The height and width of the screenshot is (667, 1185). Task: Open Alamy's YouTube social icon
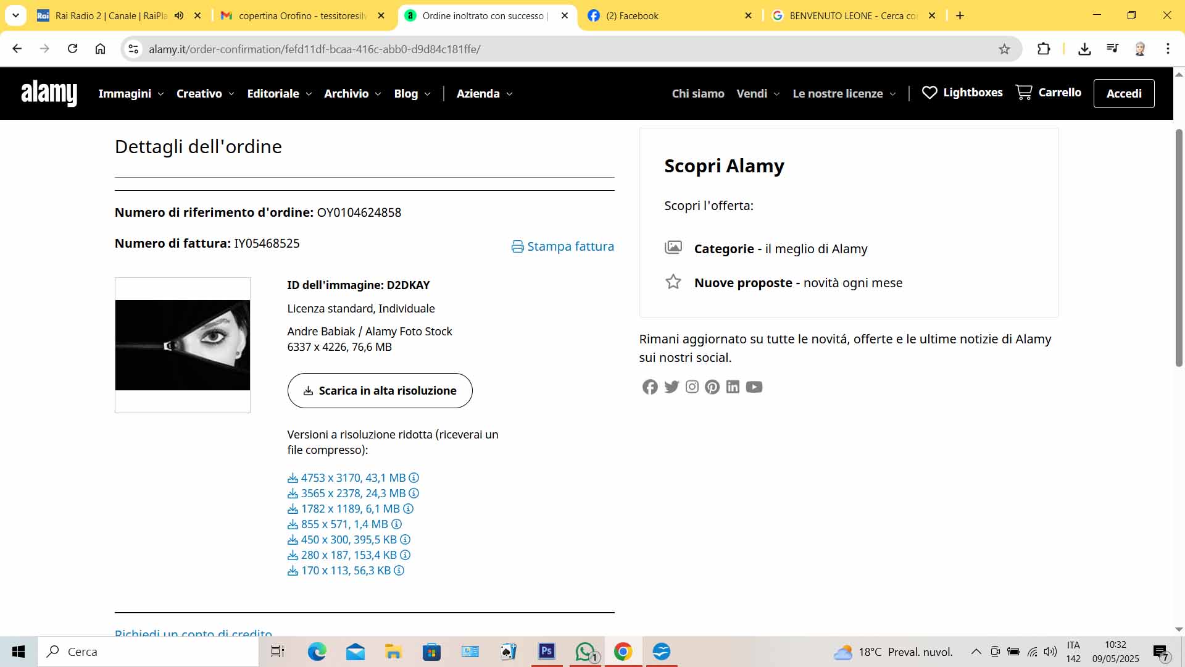754,387
